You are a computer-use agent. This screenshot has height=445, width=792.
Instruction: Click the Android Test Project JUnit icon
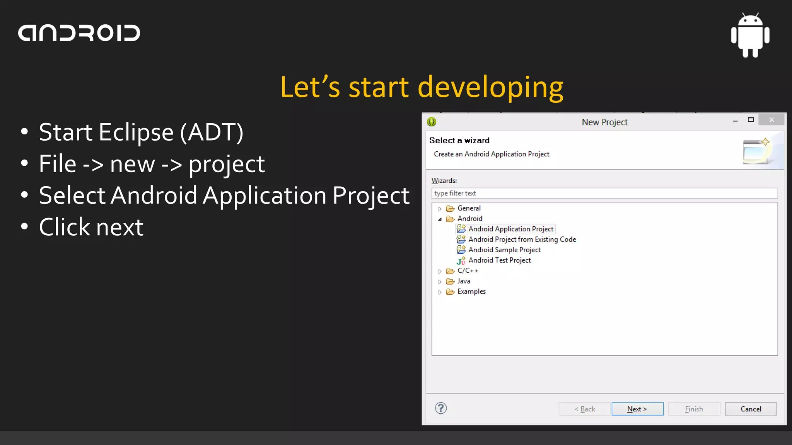pos(461,261)
